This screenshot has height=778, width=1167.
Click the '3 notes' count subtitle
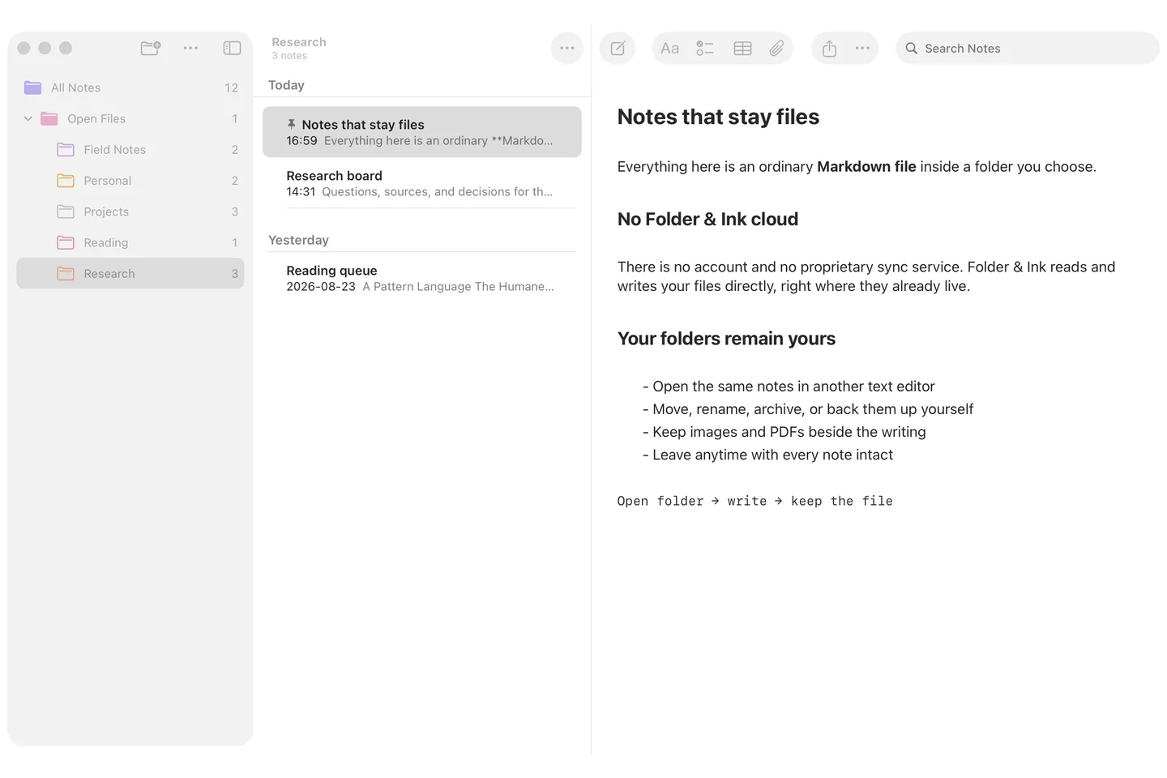pyautogui.click(x=289, y=56)
